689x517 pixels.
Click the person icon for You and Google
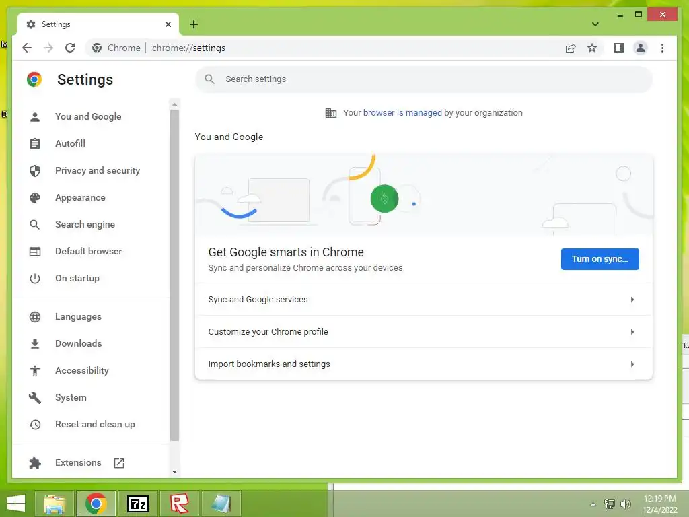35,117
